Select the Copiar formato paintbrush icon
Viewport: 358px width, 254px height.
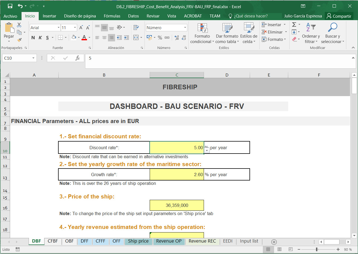tap(19, 40)
